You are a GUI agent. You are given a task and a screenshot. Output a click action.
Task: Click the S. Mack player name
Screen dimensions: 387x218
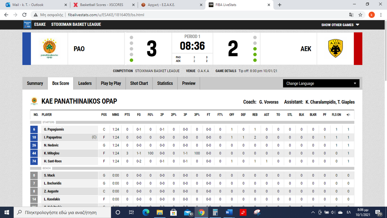49,175
